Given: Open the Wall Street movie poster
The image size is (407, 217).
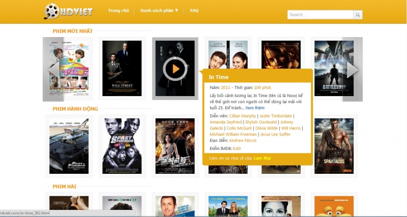Looking at the screenshot, I should (122, 68).
